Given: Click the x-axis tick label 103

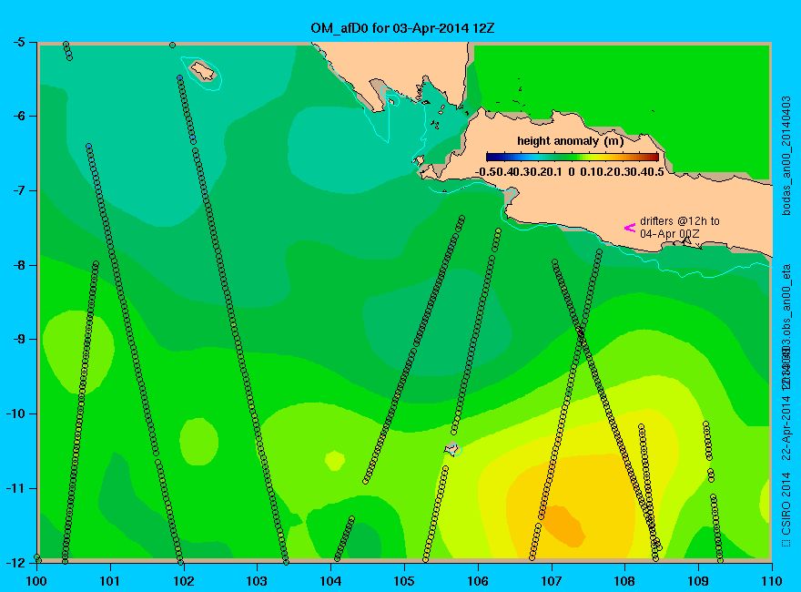Looking at the screenshot, I should (x=257, y=581).
